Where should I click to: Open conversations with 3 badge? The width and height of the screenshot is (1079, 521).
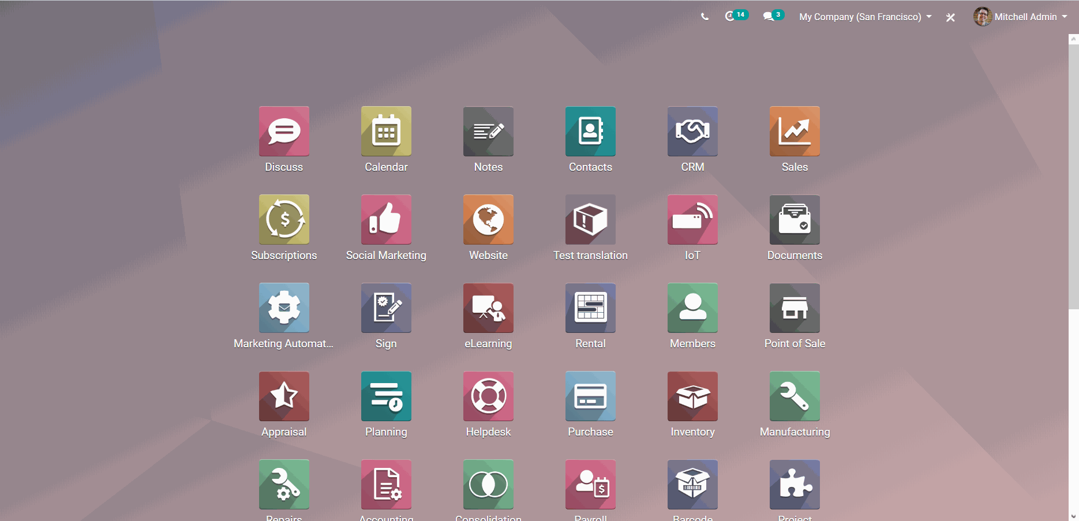pos(773,16)
